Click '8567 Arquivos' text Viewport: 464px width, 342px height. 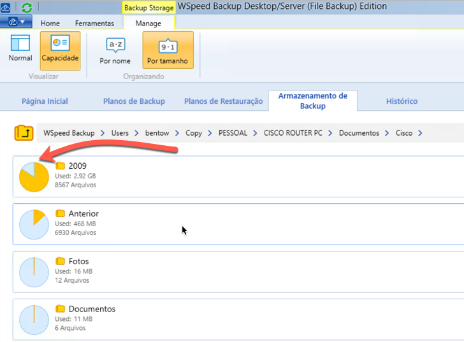pyautogui.click(x=75, y=185)
